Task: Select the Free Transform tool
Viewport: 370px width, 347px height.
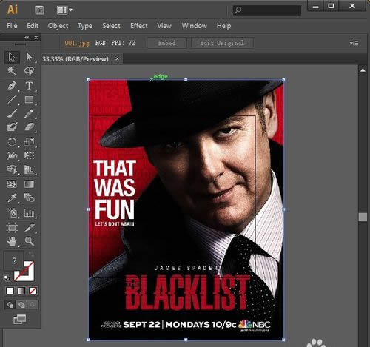Action: click(x=29, y=155)
